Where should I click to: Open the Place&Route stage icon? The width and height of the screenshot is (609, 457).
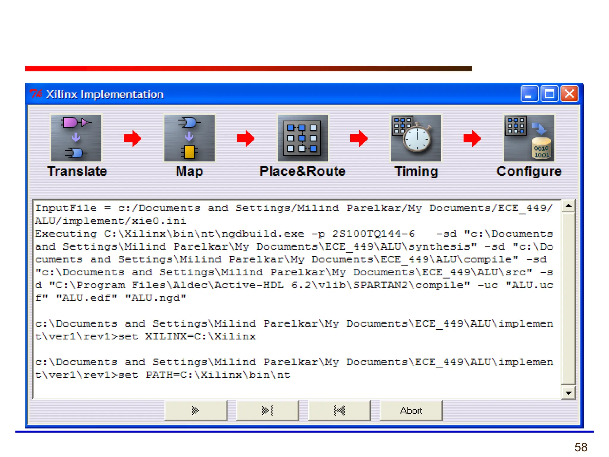[x=302, y=138]
